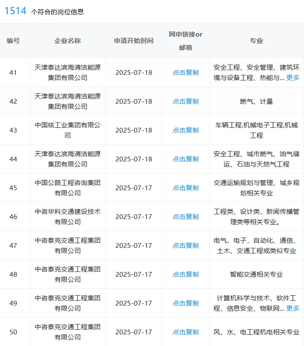Screen dimensions: 304x346
Task: Copy the application link in row 41
Action: point(185,73)
